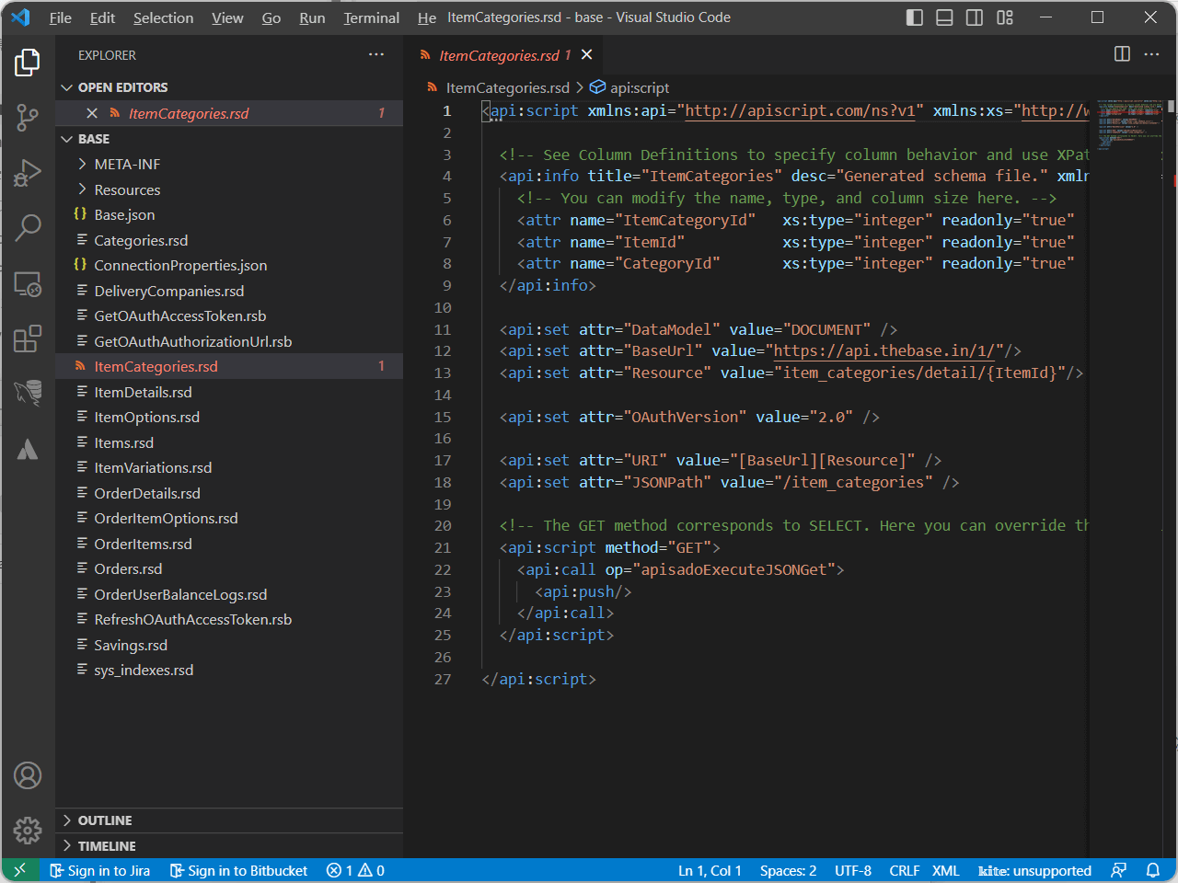1178x883 pixels.
Task: Open Orders.rsd in the file explorer
Action: pos(128,568)
